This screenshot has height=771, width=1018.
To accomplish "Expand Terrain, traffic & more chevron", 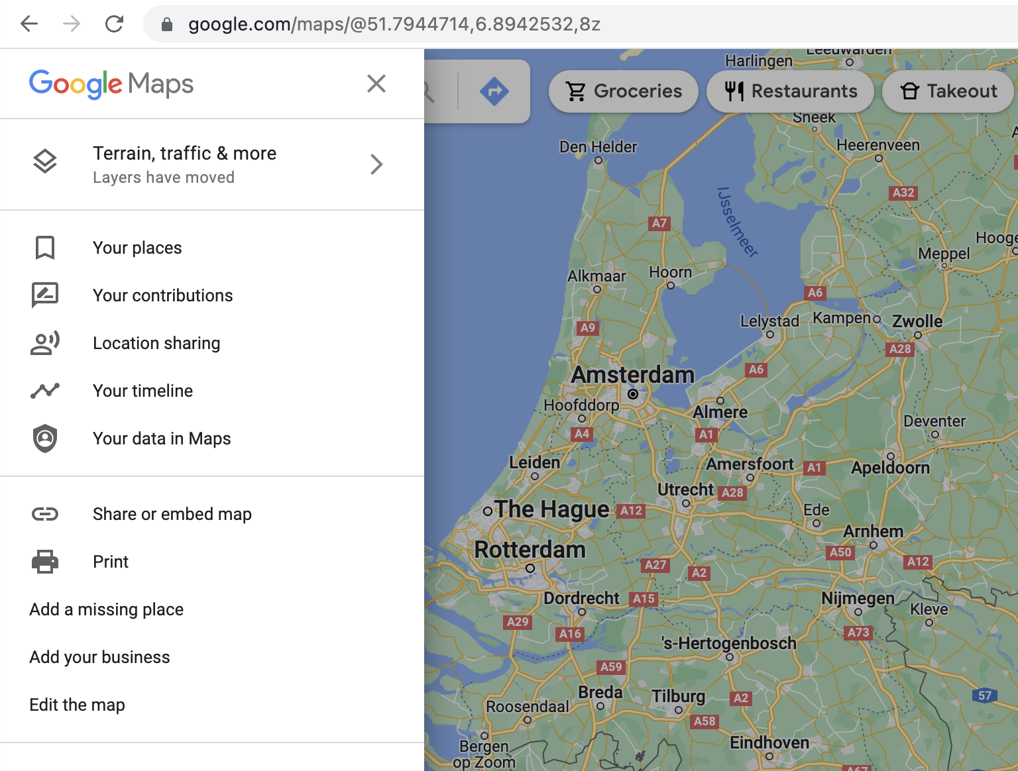I will point(376,164).
